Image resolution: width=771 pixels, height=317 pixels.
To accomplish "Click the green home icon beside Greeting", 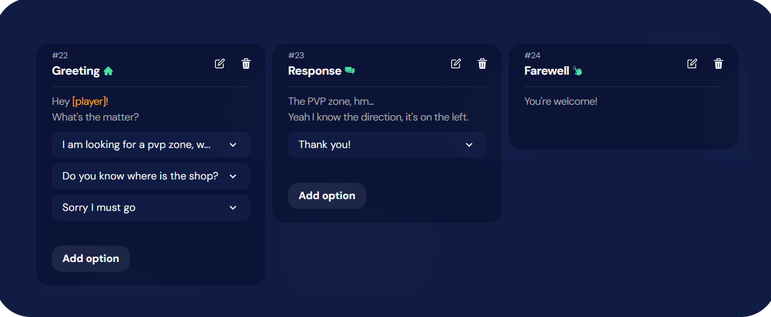I will (108, 71).
